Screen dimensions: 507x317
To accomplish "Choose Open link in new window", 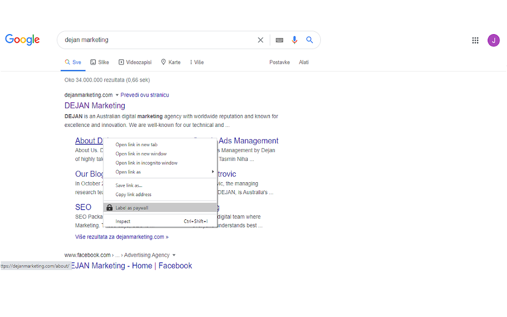I will click(160, 154).
